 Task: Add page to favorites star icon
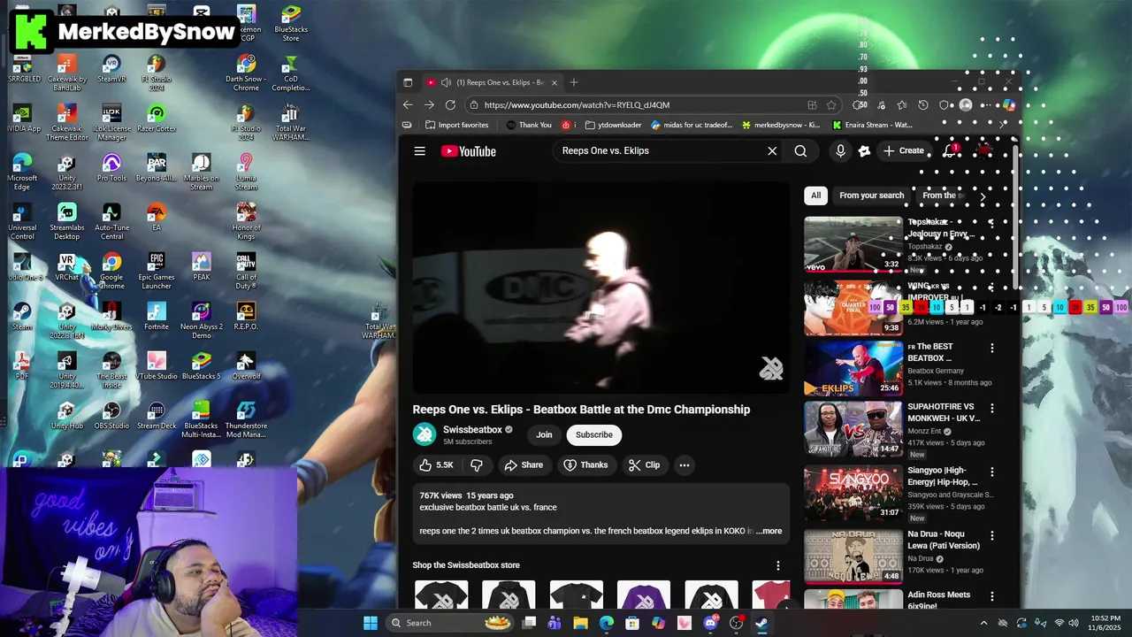tap(831, 105)
